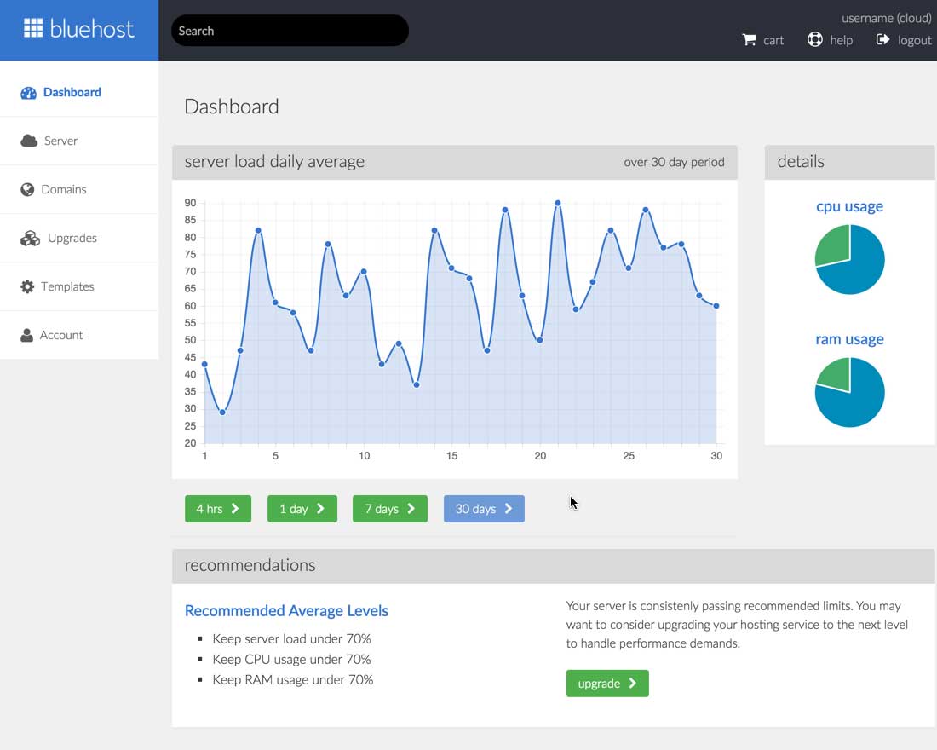This screenshot has width=937, height=750.
Task: Open the shopping cart icon
Action: (749, 40)
